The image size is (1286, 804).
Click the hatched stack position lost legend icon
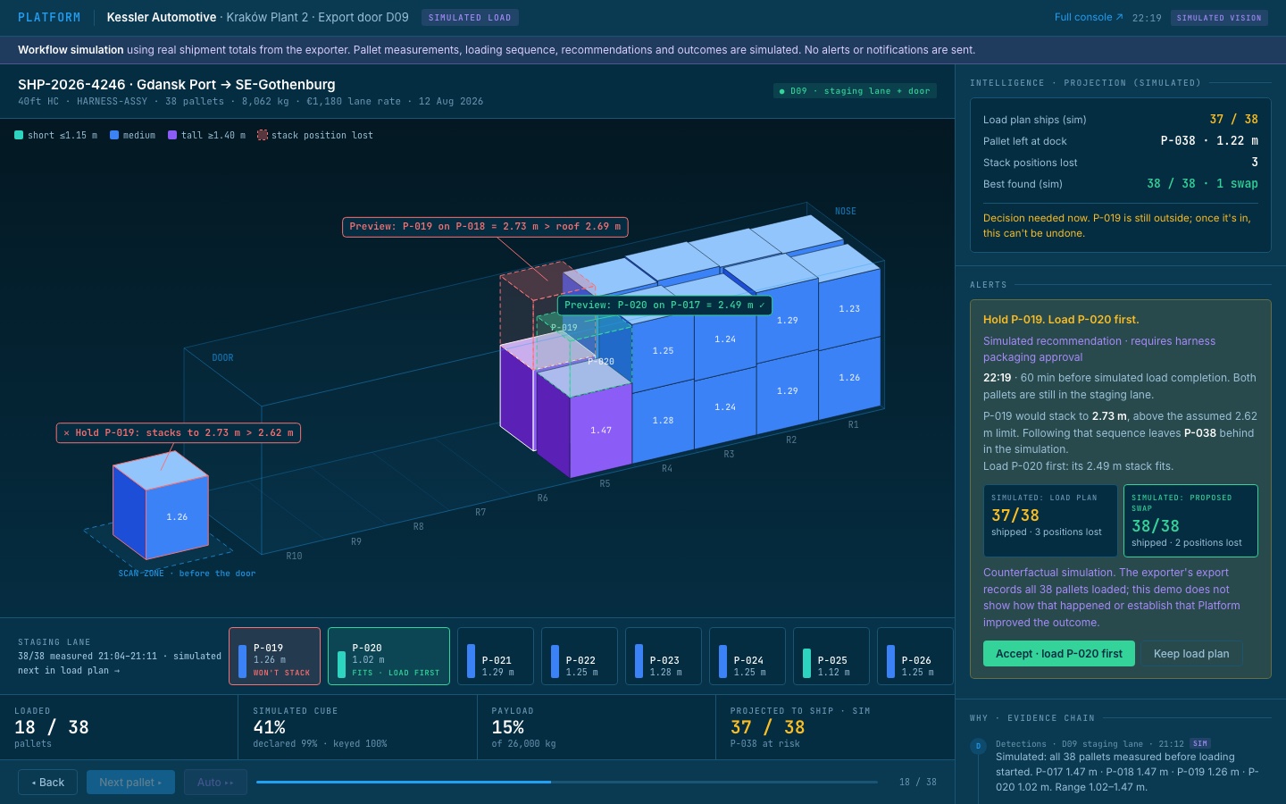pos(263,136)
